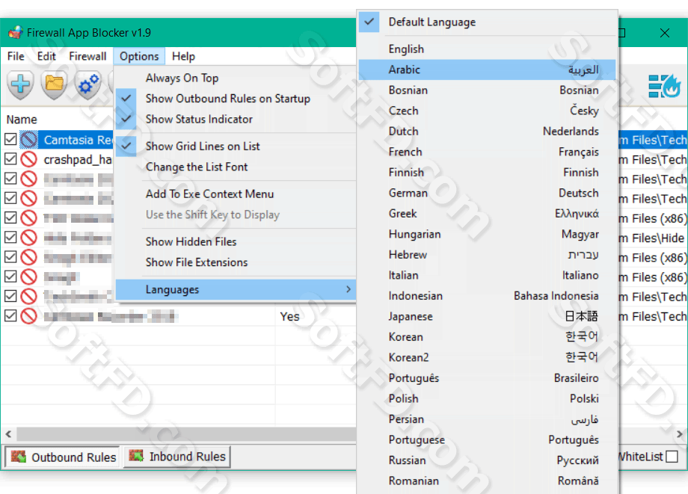Enable the WhiteList checkbox
The height and width of the screenshot is (494, 688).
coord(672,457)
